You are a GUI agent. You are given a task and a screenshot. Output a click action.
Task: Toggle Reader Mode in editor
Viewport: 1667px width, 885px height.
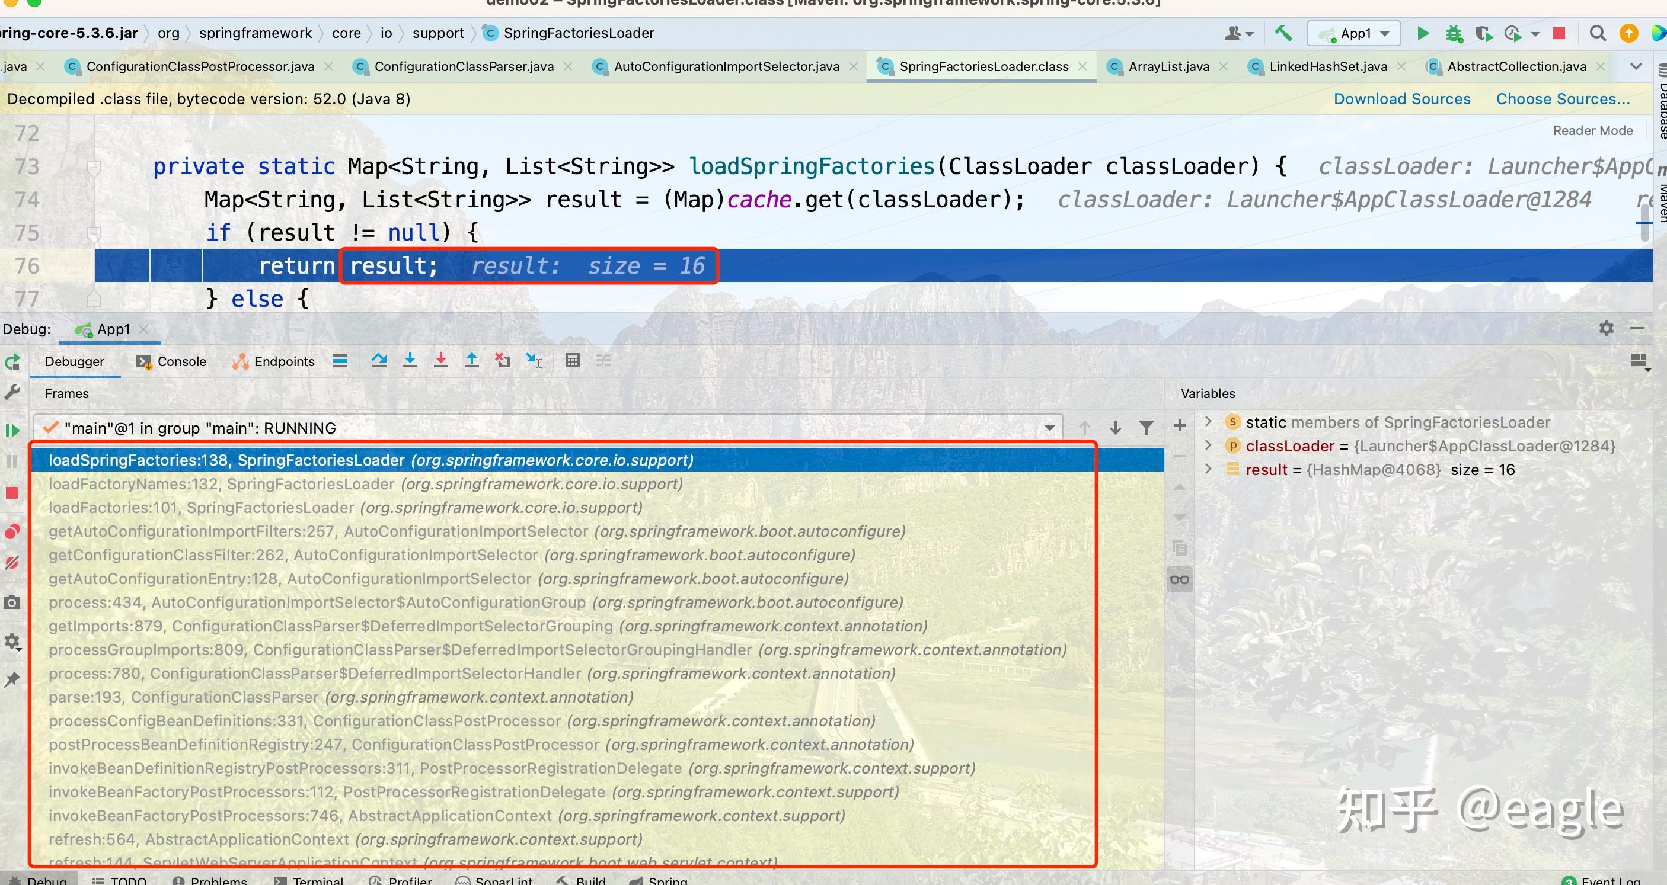1592,130
